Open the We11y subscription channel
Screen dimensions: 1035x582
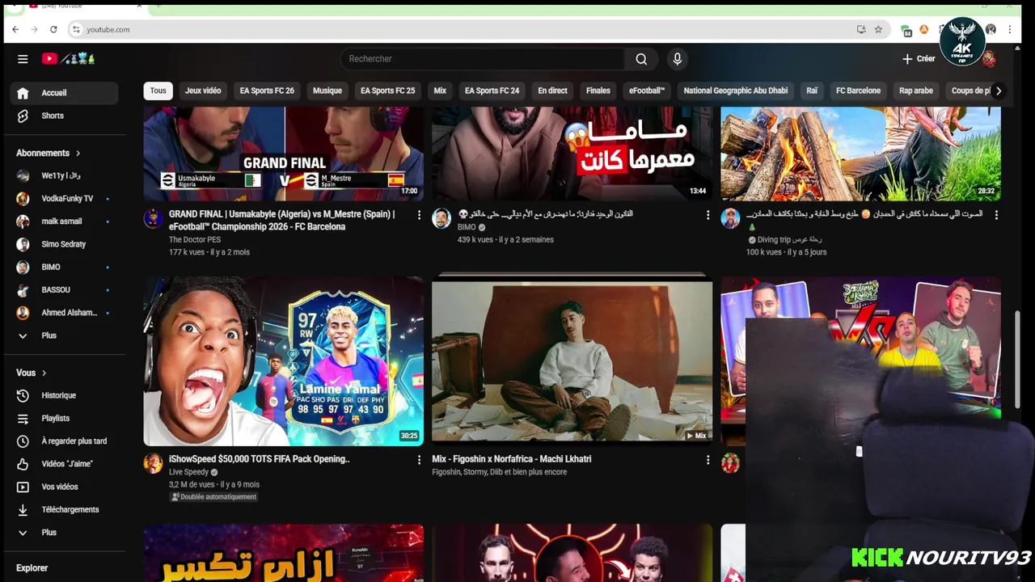tap(64, 175)
